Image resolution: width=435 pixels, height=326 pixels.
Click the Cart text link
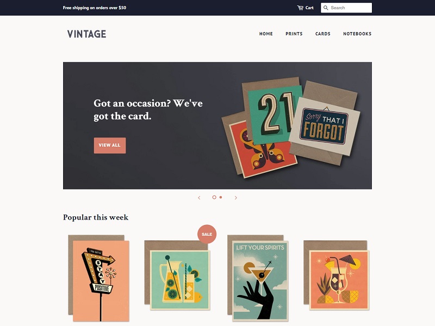(309, 8)
